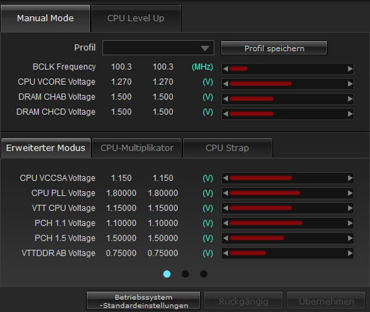Decrease BCLK Frequency with left arrow
This screenshot has width=370, height=312.
coord(225,69)
